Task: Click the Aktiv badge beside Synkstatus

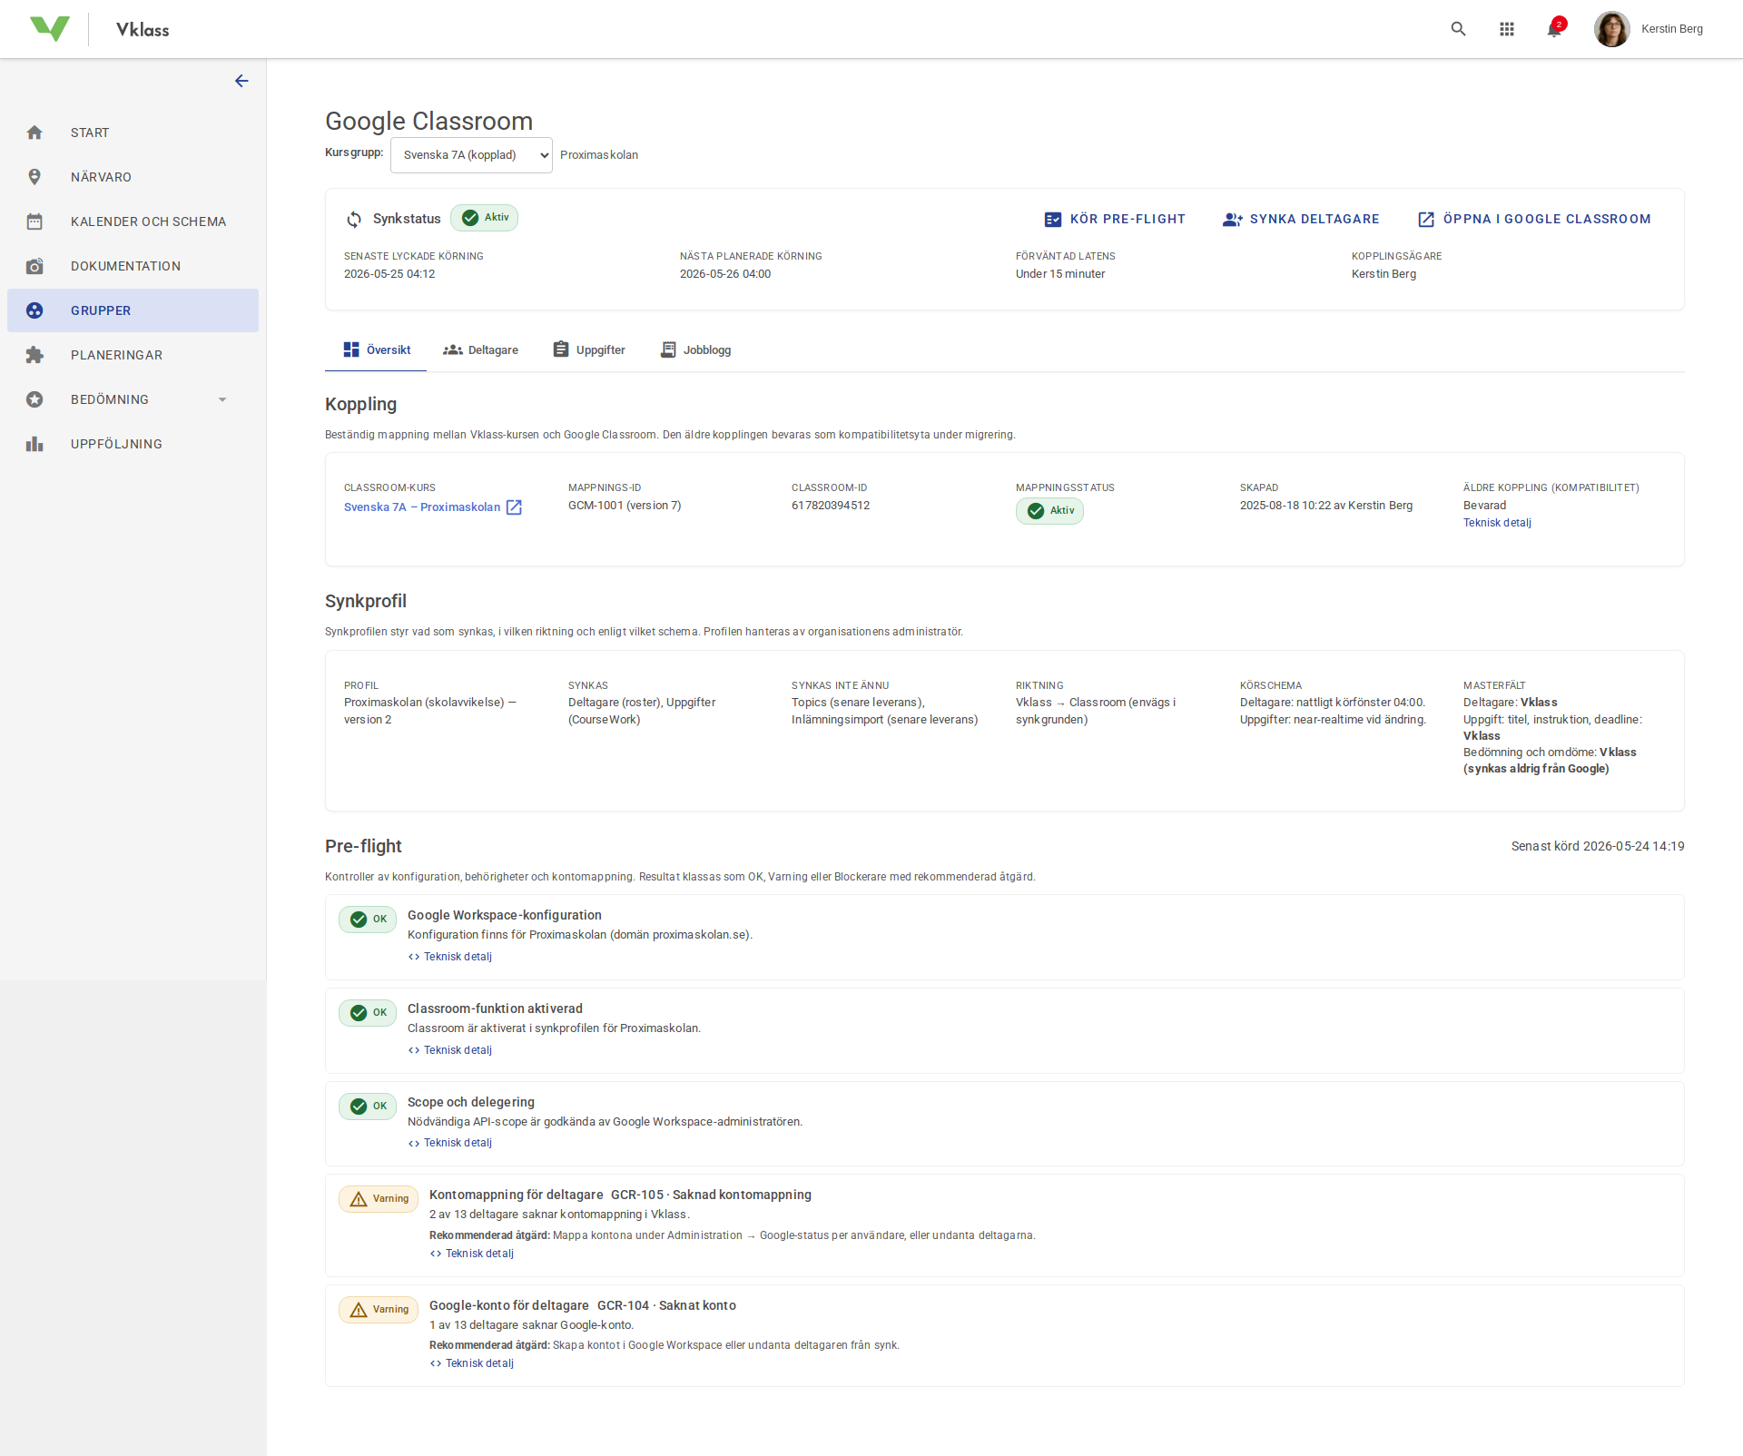Action: click(485, 218)
